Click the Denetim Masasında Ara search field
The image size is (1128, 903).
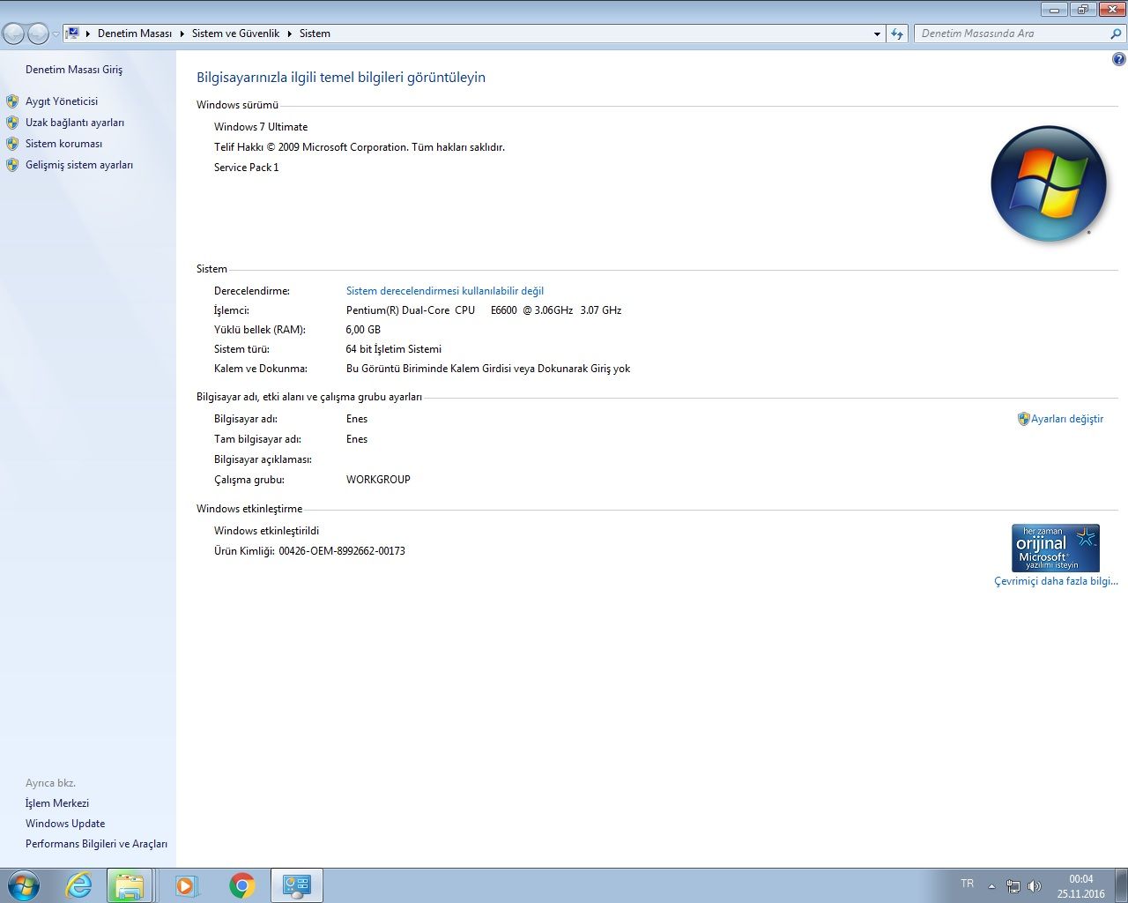tap(1012, 34)
